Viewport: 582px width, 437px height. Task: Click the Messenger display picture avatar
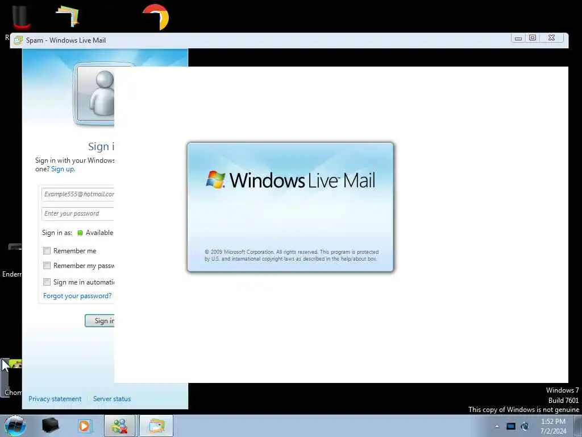(x=95, y=94)
